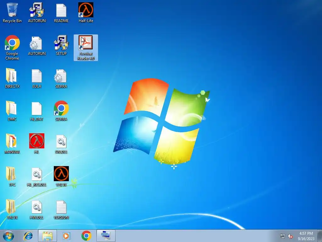This screenshot has height=242, width=322.
Task: Select the AUTORUN installer icon beside Recycle Bin
Action: [37, 13]
